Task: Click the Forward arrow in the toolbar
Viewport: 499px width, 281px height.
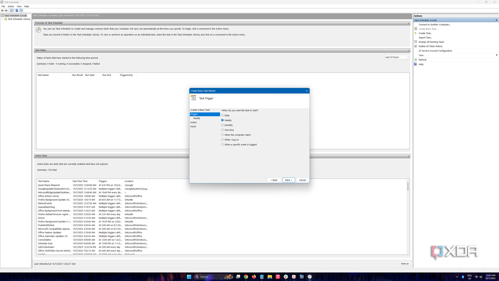Action: (x=6, y=11)
